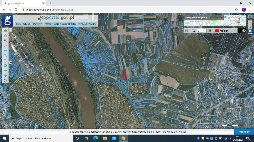254x142 pixels.
Task: Click the Chrome taskbar icon
Action: tap(123, 138)
